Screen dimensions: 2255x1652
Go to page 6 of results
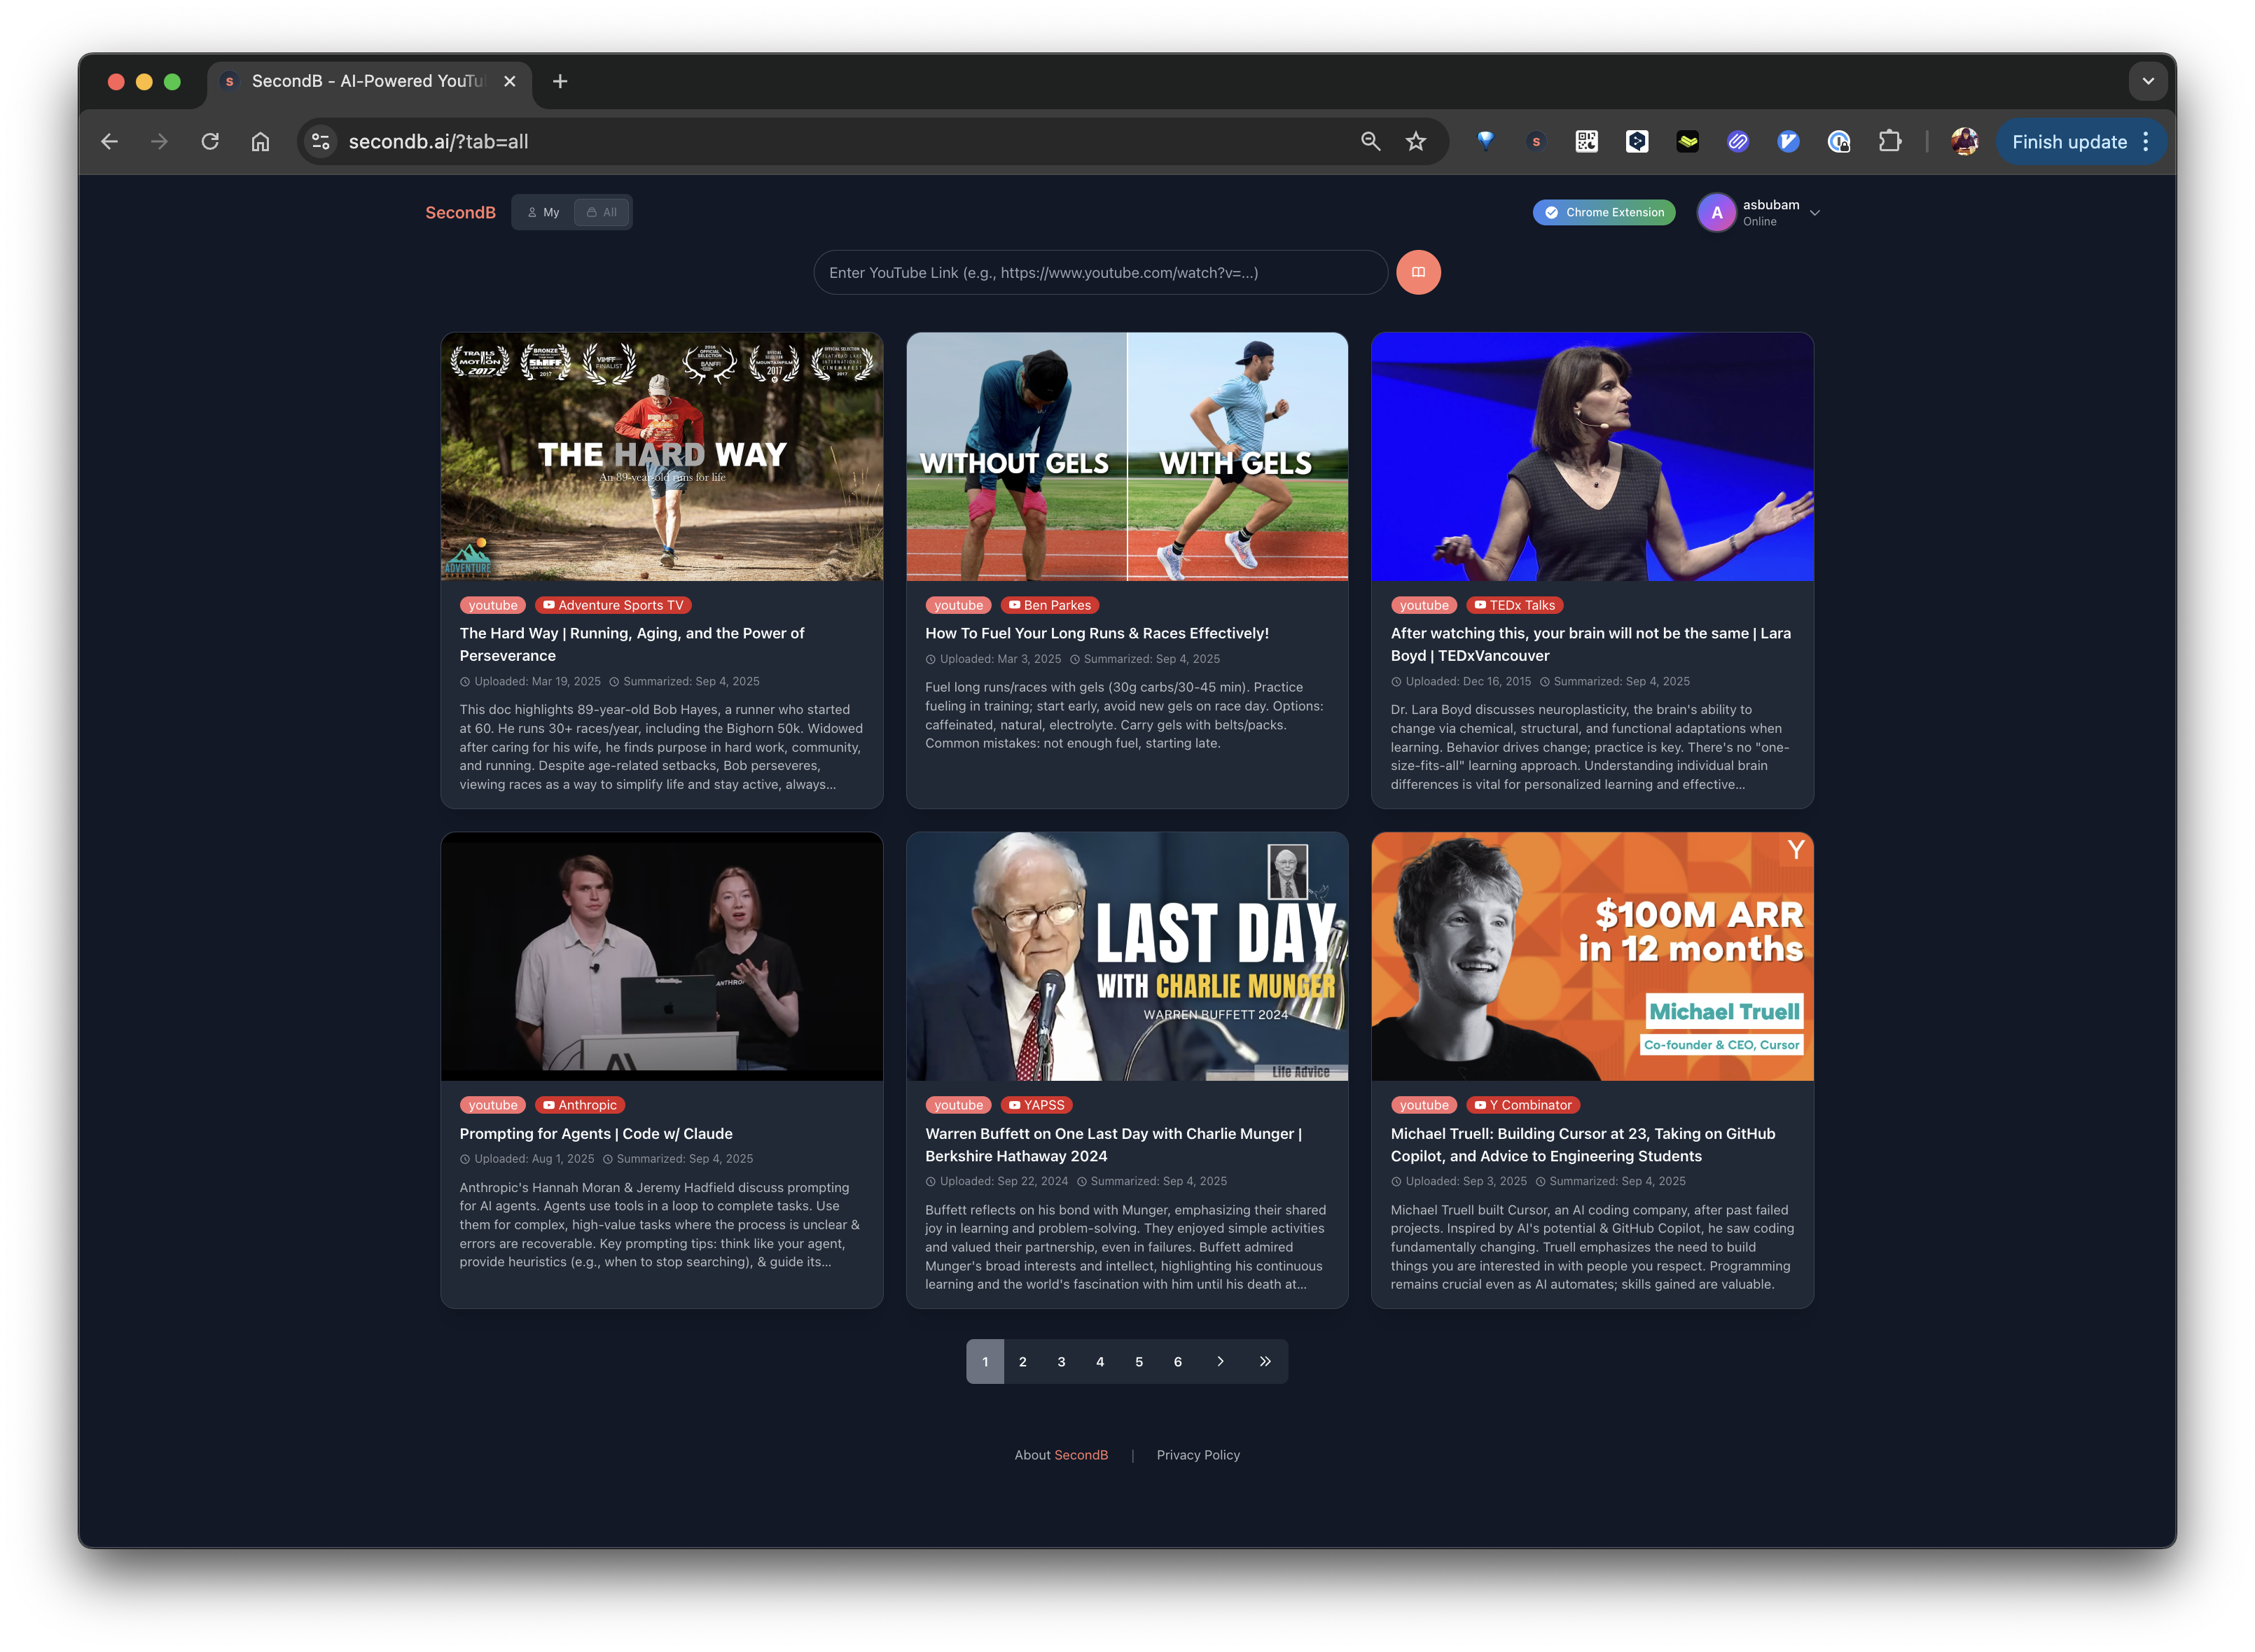(1177, 1361)
